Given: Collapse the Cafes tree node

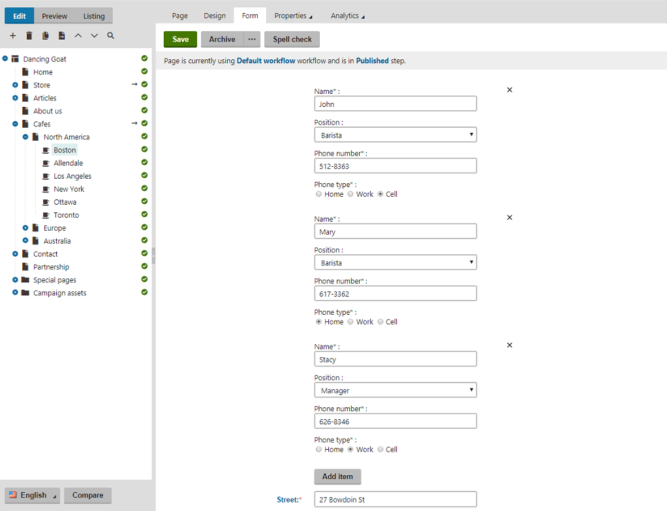Looking at the screenshot, I should (x=15, y=124).
